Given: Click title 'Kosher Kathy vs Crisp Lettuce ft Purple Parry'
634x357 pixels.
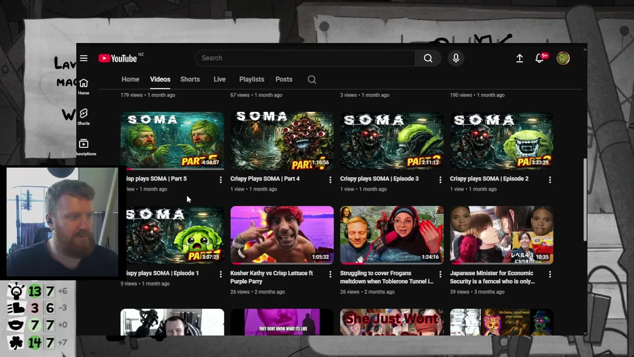Looking at the screenshot, I should coord(272,277).
